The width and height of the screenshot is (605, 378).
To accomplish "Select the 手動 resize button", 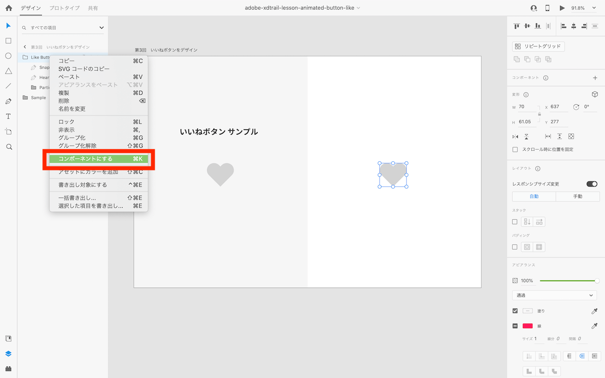I will 577,197.
